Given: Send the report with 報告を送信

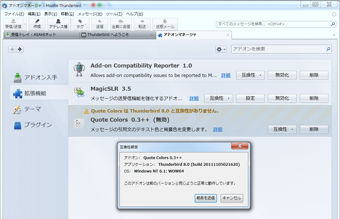Looking at the screenshot, I should pos(206,198).
